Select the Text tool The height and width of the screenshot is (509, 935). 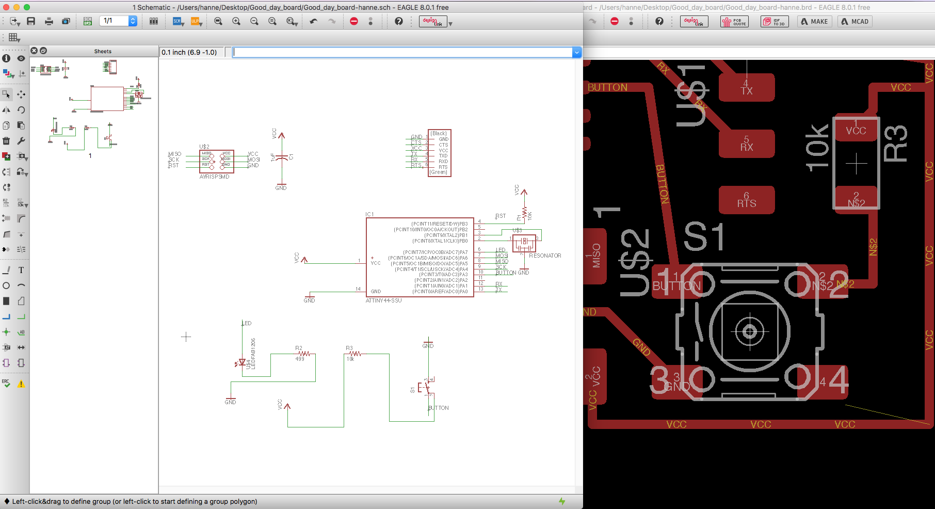pyautogui.click(x=21, y=270)
